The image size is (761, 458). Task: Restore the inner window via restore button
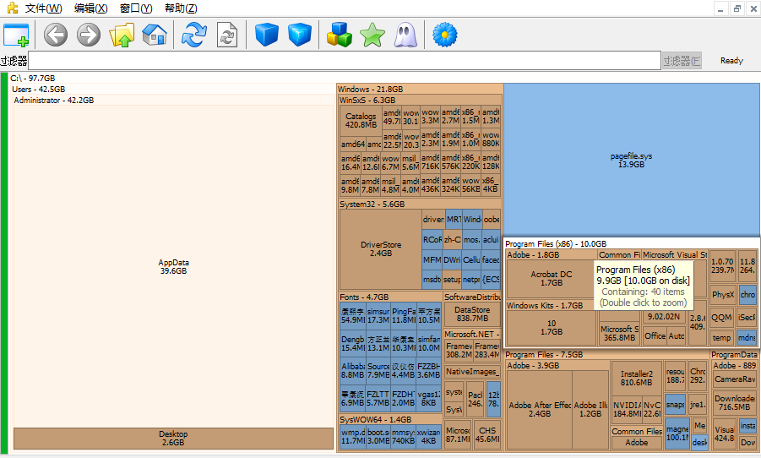[737, 8]
